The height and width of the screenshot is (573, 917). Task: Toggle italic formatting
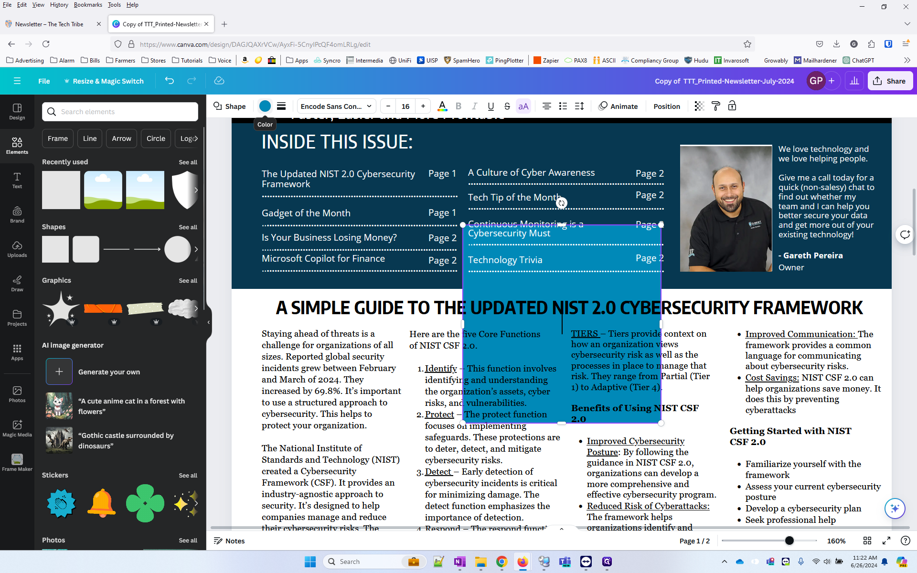click(x=474, y=106)
